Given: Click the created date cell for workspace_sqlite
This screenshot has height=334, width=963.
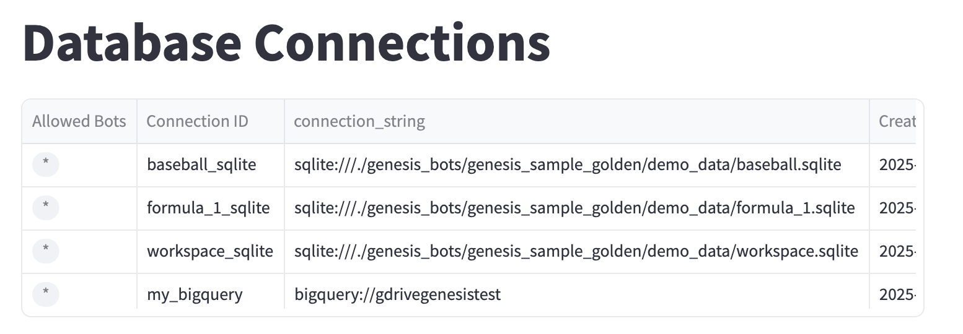Looking at the screenshot, I should [896, 251].
